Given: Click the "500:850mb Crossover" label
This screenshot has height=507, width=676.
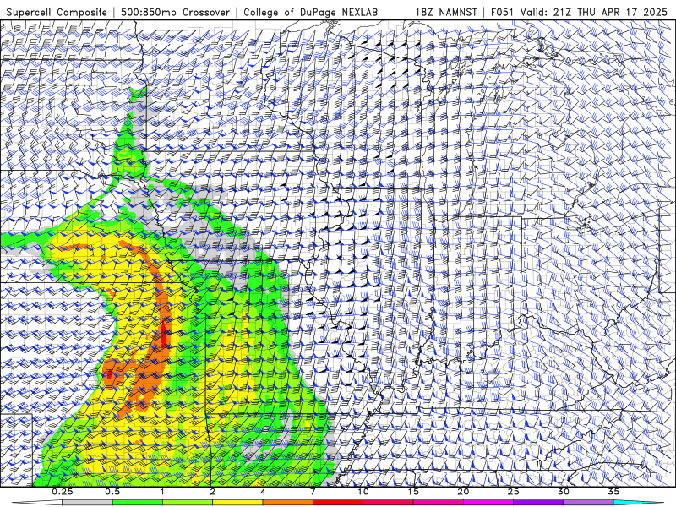Looking at the screenshot, I should [176, 12].
